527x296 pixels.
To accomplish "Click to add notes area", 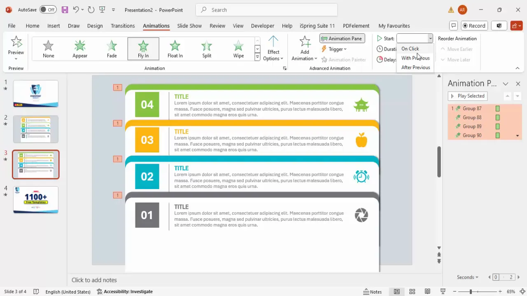I will pyautogui.click(x=94, y=280).
